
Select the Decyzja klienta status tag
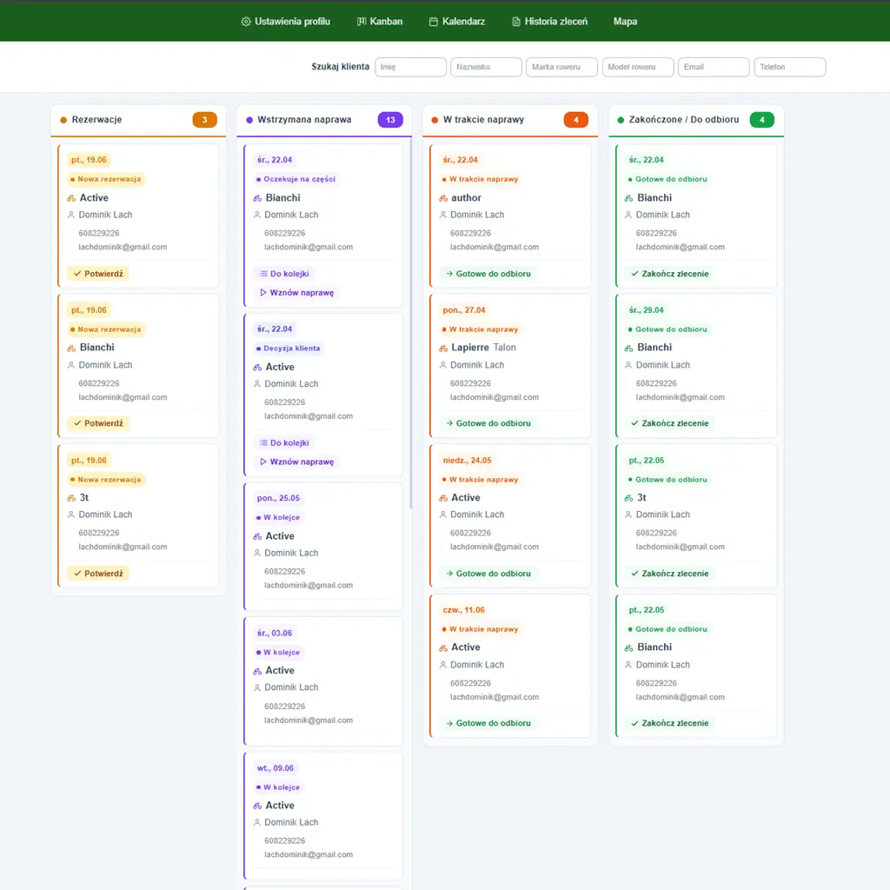tap(288, 349)
